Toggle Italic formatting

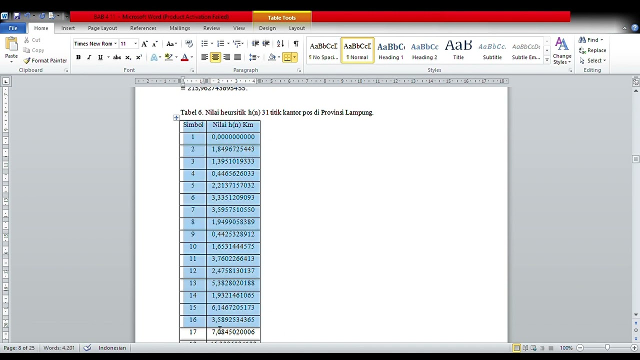(x=89, y=57)
